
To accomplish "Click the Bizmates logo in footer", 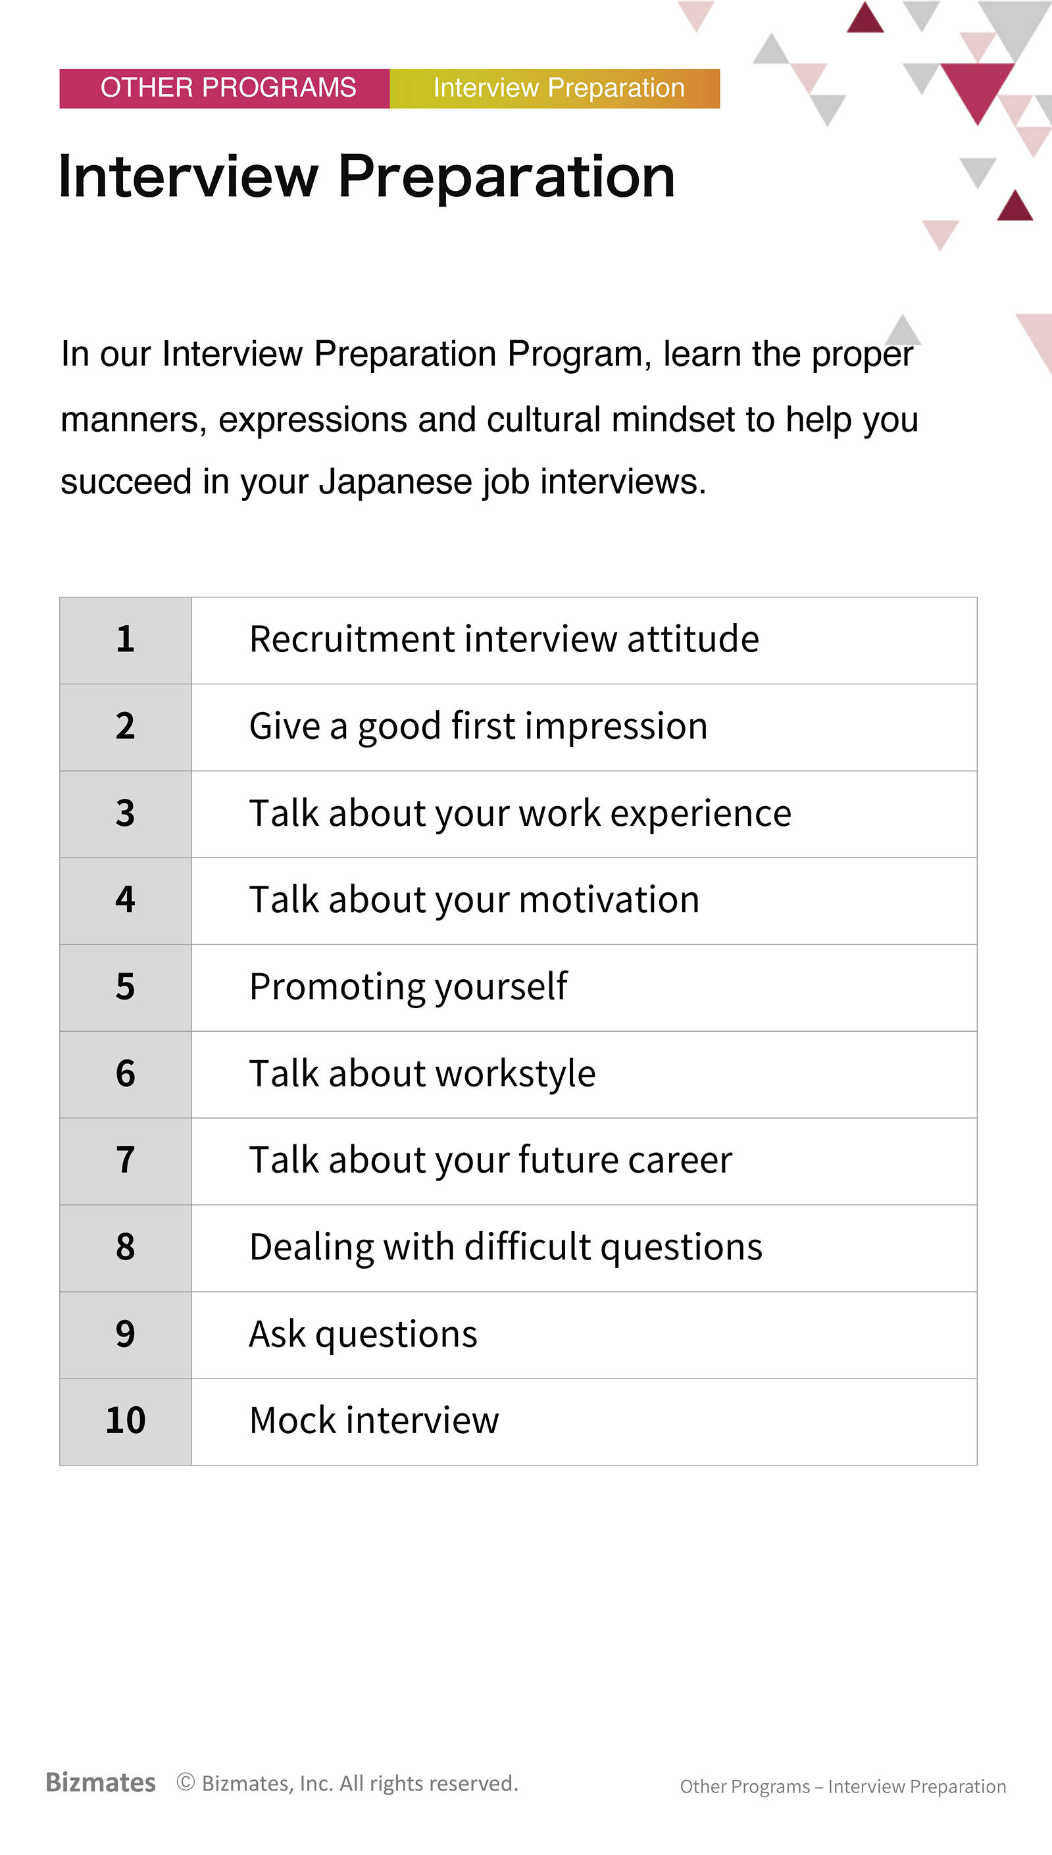I will point(101,1782).
